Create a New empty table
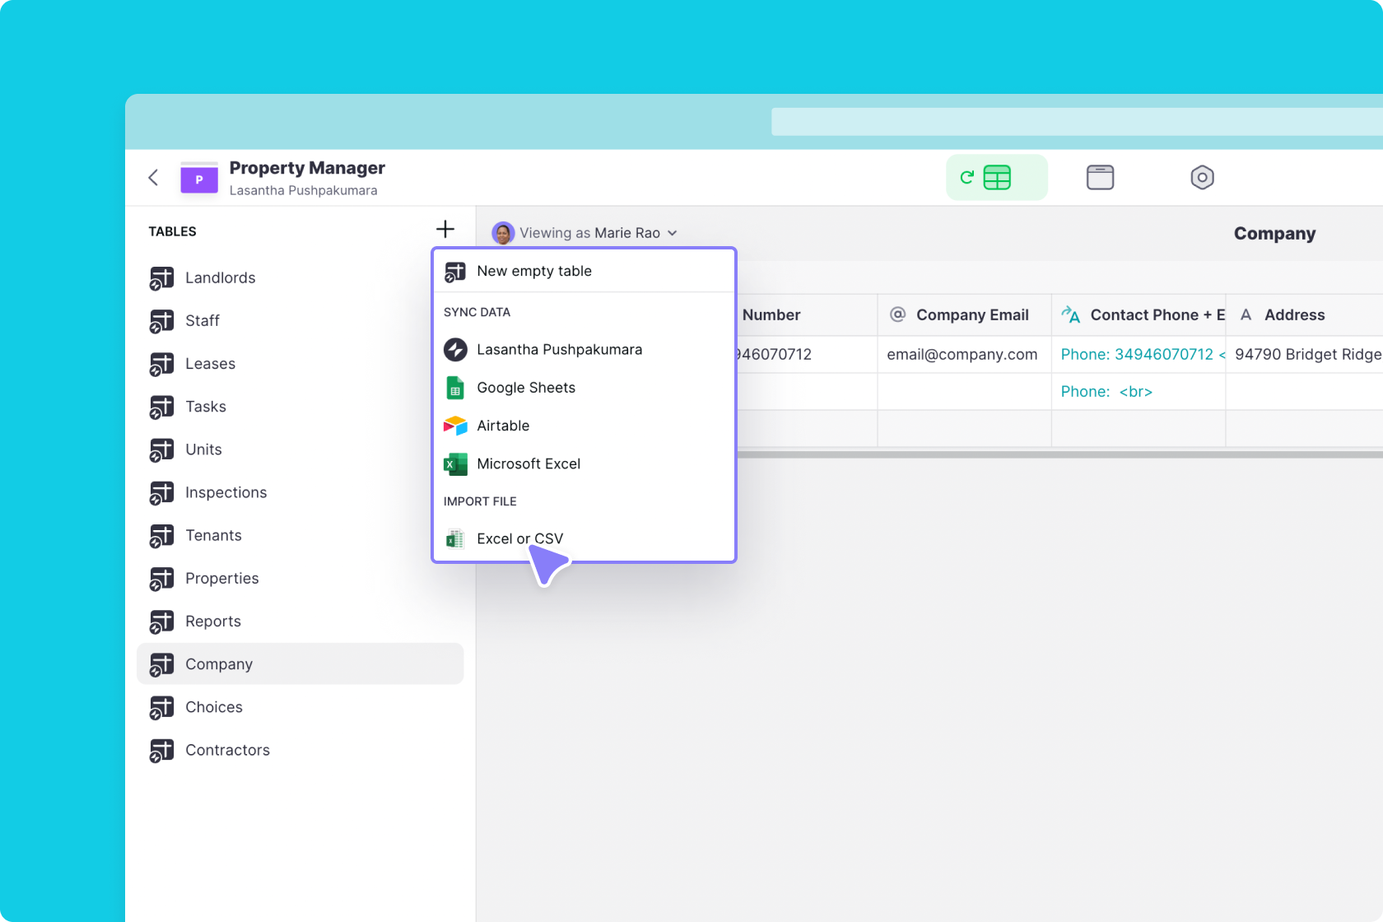Screen dimensions: 1383x922 [533, 272]
